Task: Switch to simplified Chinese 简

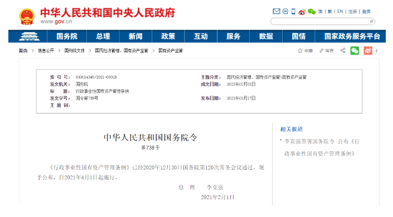Action: [x=320, y=12]
